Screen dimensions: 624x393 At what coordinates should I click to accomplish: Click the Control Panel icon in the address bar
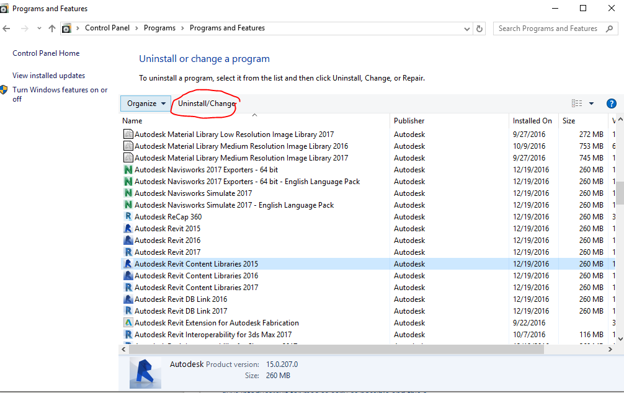coord(66,28)
